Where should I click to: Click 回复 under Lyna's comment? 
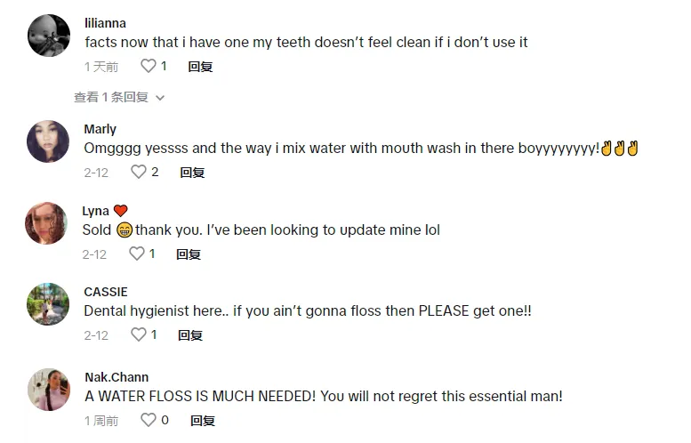click(x=189, y=254)
